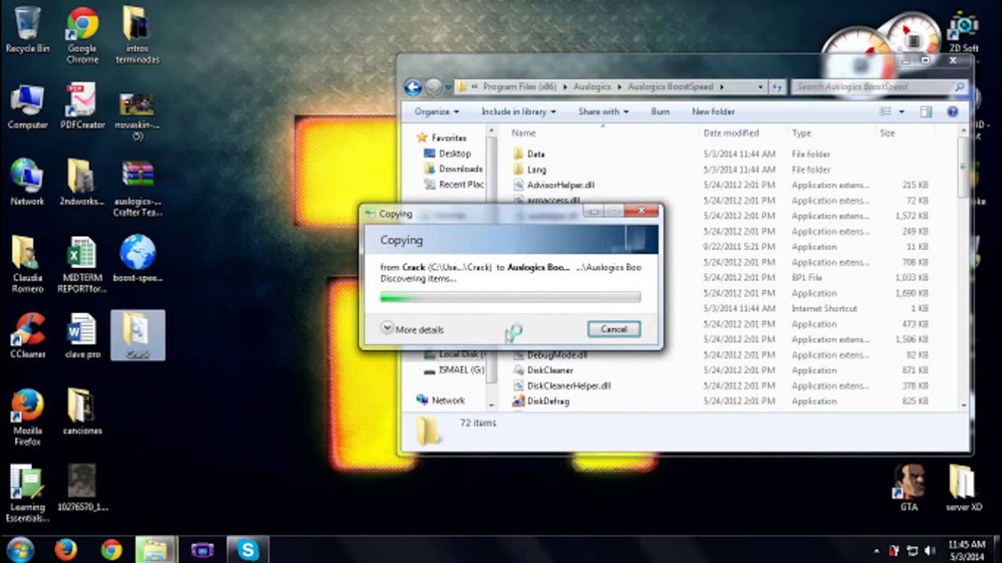
Task: Open the server XD desktop folder
Action: [962, 488]
